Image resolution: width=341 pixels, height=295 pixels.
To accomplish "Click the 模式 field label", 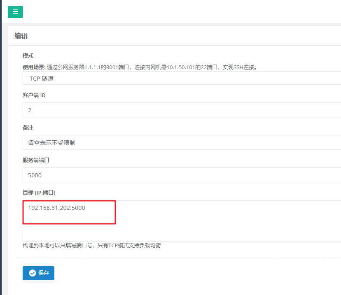I will pyautogui.click(x=28, y=56).
